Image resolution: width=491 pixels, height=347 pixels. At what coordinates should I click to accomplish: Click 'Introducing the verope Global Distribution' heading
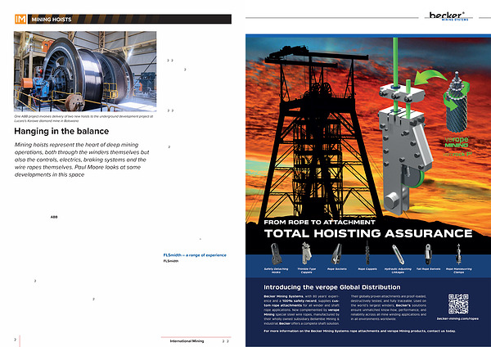[x=332, y=287]
